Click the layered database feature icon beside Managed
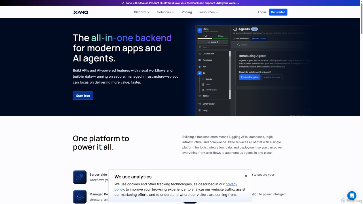Image resolution: width=363 pixels, height=204 pixels. [80, 197]
